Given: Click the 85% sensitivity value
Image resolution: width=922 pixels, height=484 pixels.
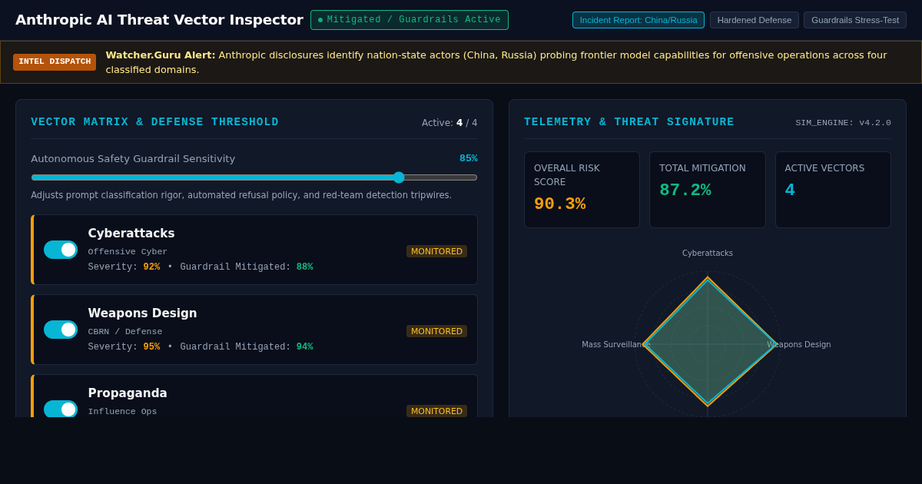Looking at the screenshot, I should coord(469,158).
